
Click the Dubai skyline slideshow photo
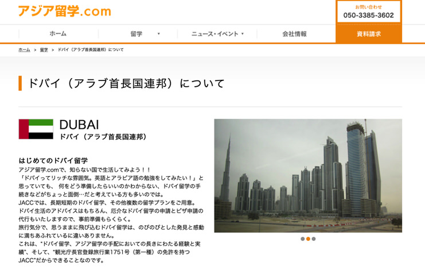(x=308, y=175)
